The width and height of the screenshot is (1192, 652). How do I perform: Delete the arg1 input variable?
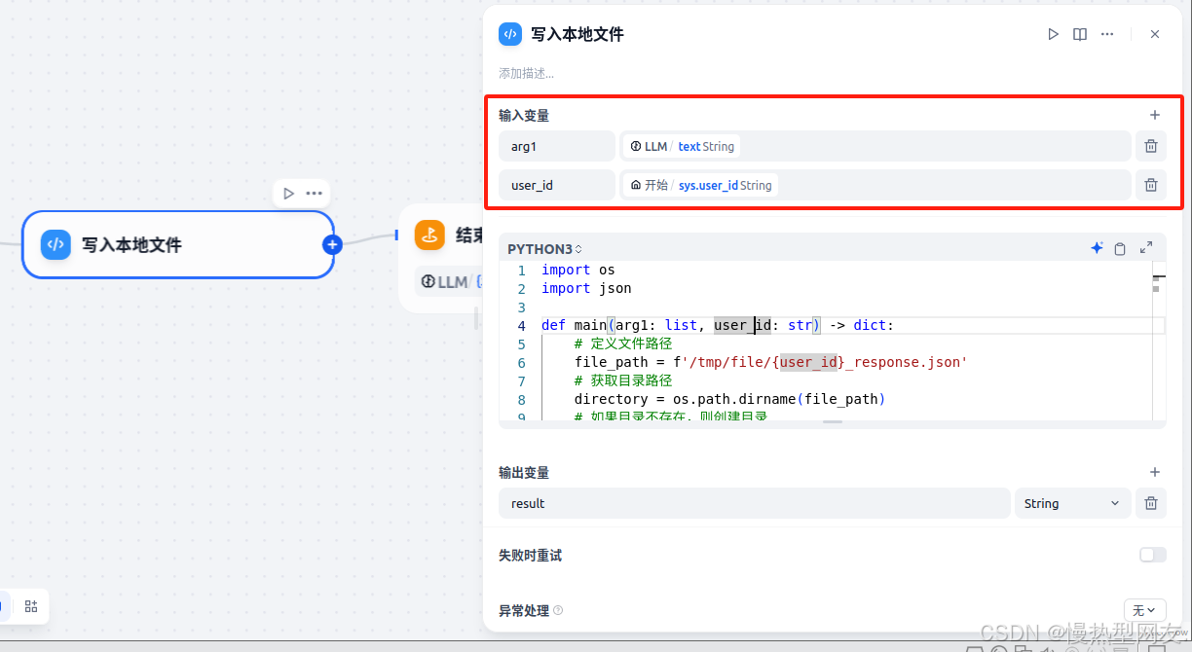[1151, 146]
